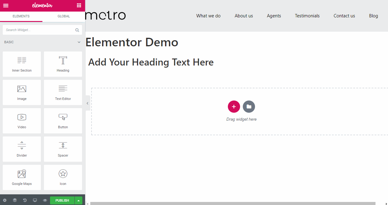Open the widgets grid icon
388x205 pixels.
tap(79, 5)
